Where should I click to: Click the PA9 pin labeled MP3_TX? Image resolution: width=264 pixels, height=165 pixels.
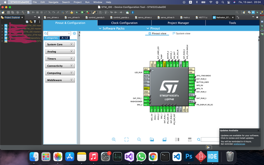point(192,89)
